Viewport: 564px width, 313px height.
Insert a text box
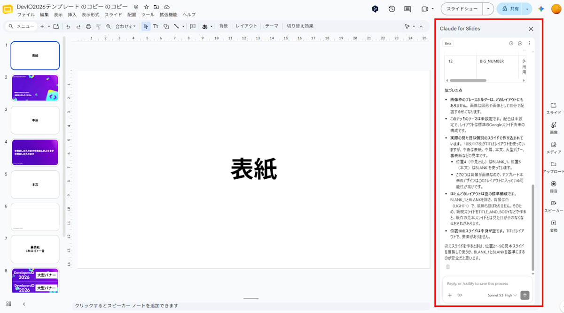coord(156,26)
